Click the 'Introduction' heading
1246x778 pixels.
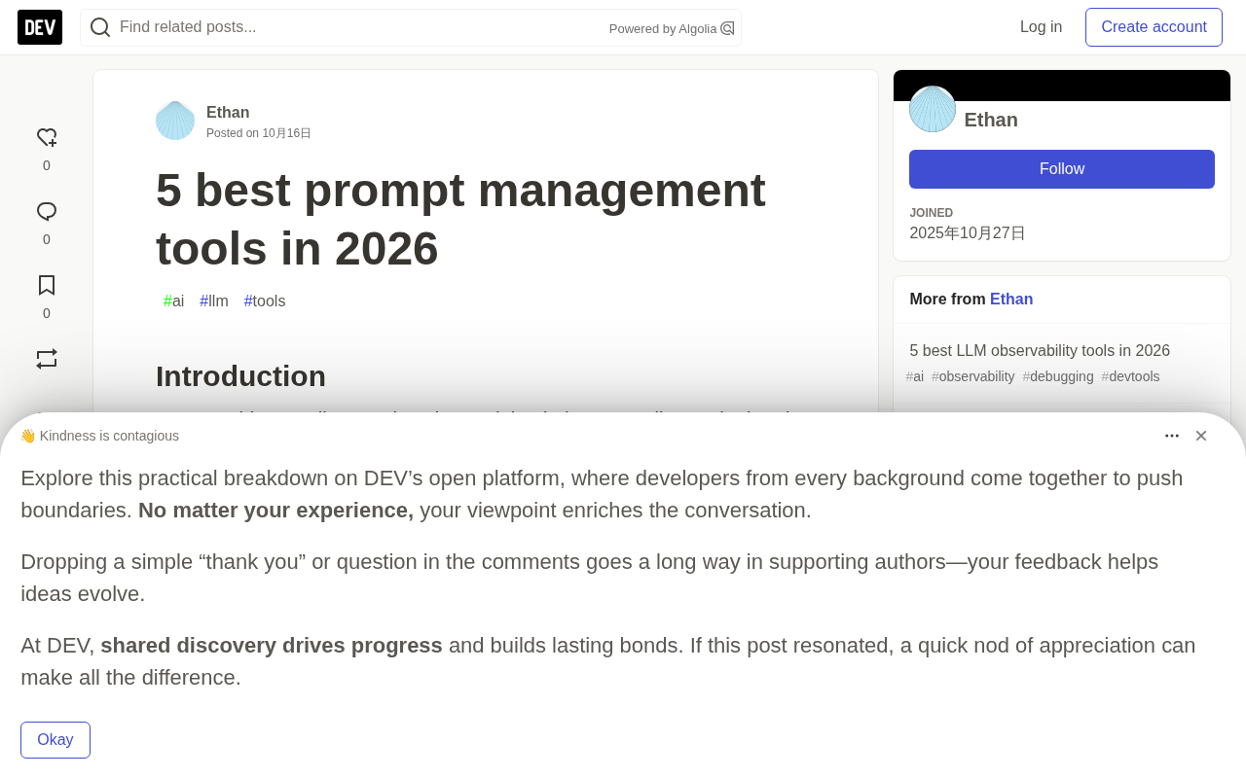tap(240, 376)
